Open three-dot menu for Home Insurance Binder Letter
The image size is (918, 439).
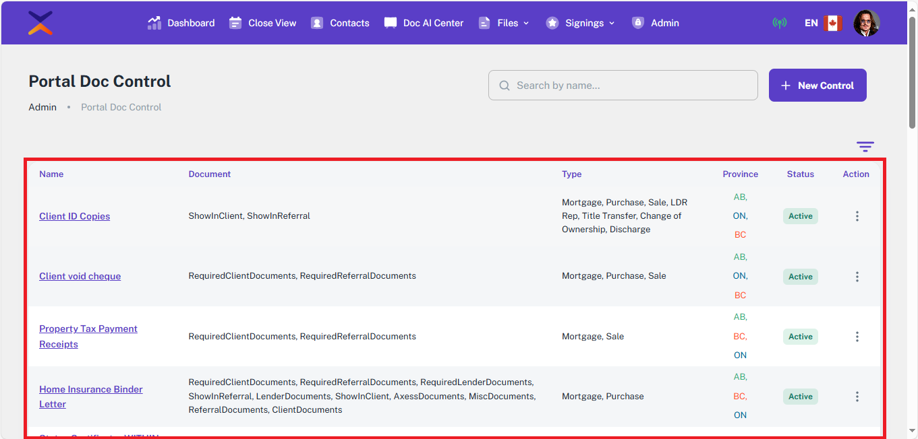(857, 397)
